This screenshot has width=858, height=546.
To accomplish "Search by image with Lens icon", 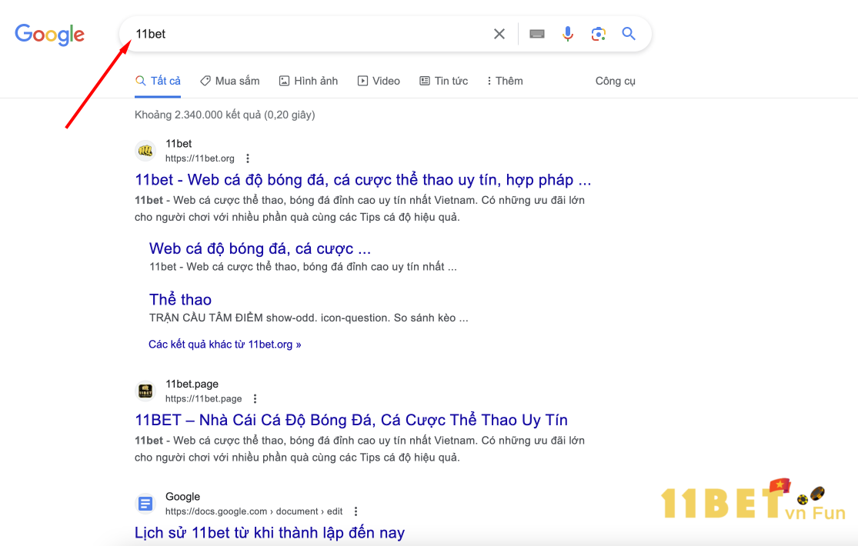I will pos(599,34).
